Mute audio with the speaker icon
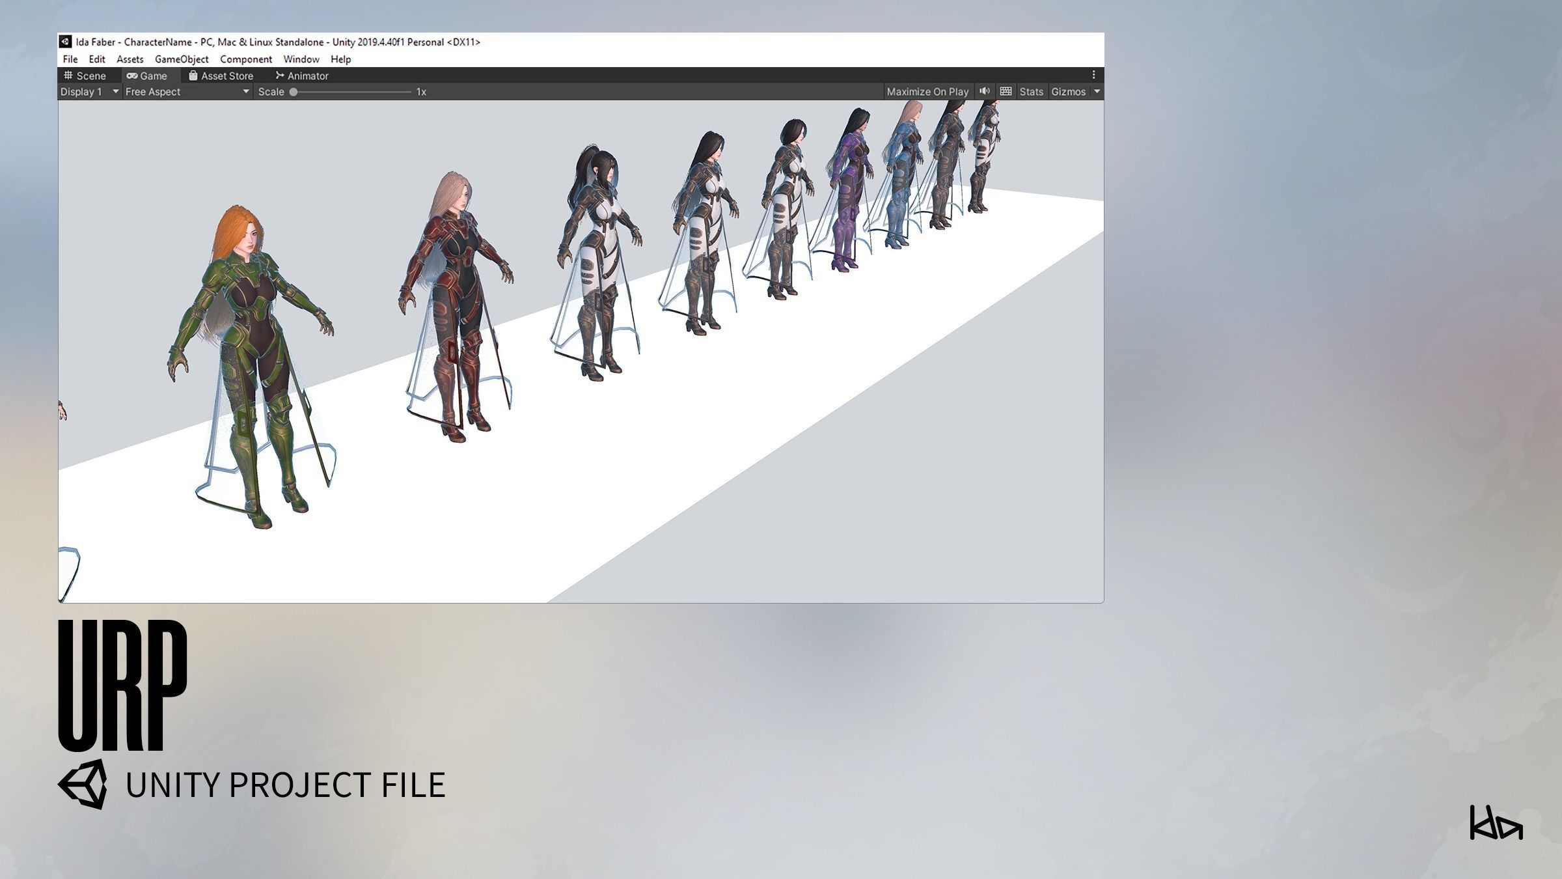The width and height of the screenshot is (1562, 879). pos(985,91)
